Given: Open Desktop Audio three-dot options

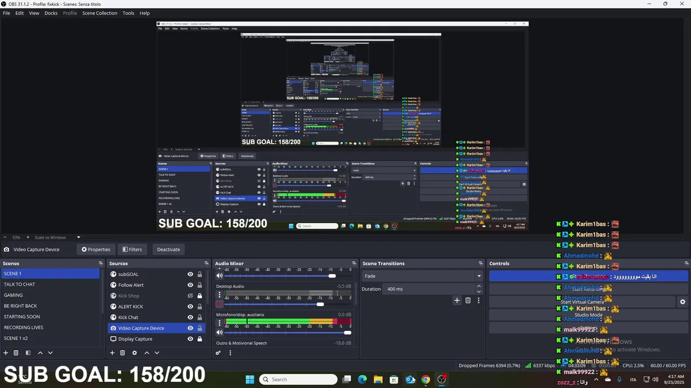Looking at the screenshot, I should click(x=219, y=295).
